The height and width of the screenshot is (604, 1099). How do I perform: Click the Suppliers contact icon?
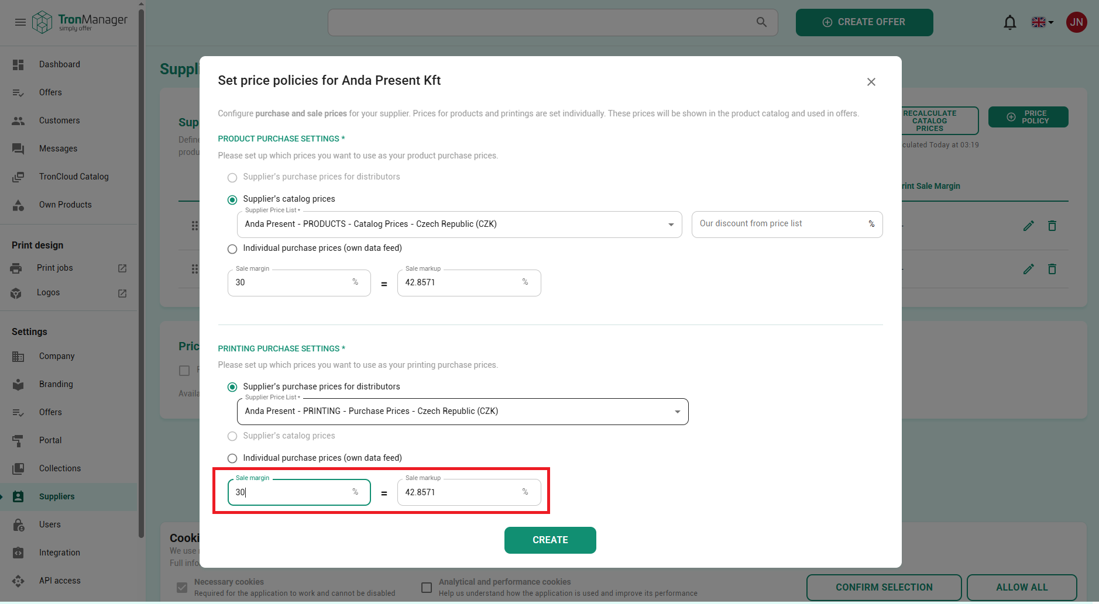18,496
